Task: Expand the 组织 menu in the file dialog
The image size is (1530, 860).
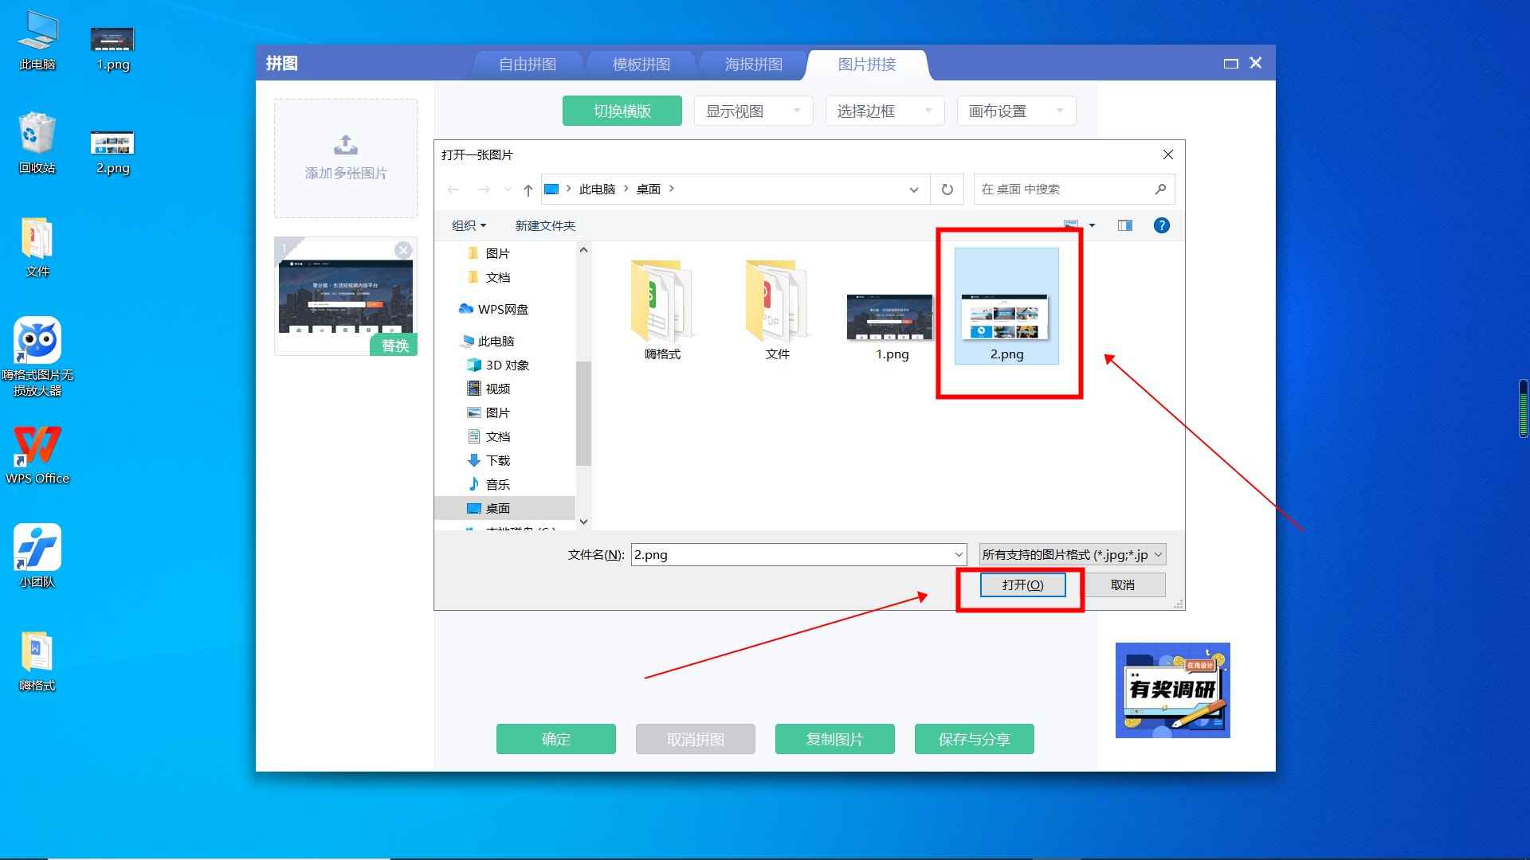Action: click(x=469, y=225)
